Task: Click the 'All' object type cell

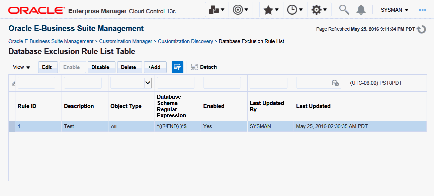Action: click(132, 126)
